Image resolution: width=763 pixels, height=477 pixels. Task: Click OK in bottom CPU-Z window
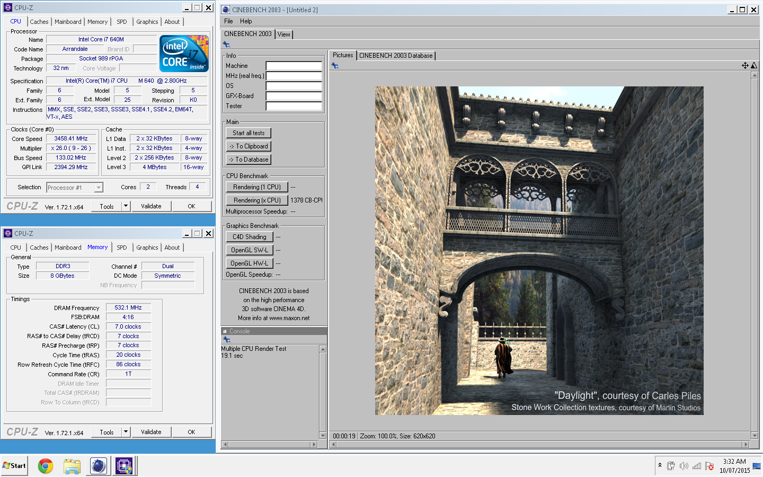coord(191,432)
